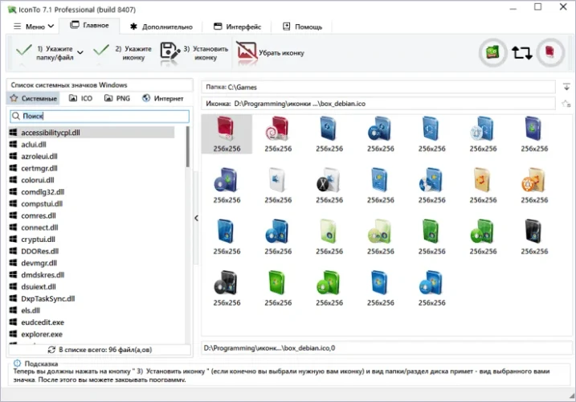Screen dimensions: 576x402
Task: Click the green folder preview circle icon
Action: pyautogui.click(x=492, y=53)
